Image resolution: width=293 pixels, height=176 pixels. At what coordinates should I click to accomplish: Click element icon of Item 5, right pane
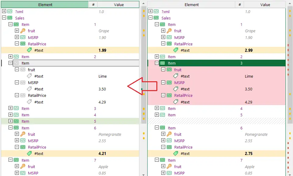(162, 115)
